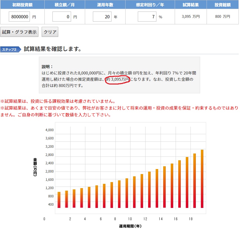This screenshot has width=240, height=231.
Task: Click the ステップ2 label badge
Action: [11, 49]
